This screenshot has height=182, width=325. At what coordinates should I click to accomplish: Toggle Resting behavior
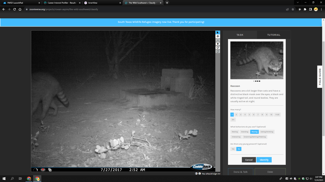(235, 132)
